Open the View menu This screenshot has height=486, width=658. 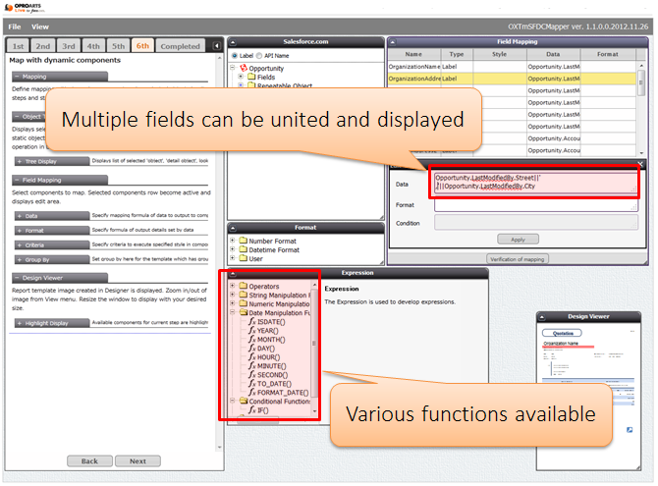(40, 27)
